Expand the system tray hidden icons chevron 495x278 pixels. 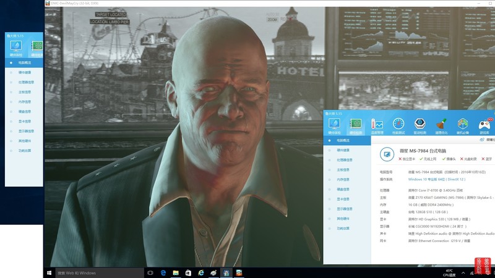[x=463, y=273]
